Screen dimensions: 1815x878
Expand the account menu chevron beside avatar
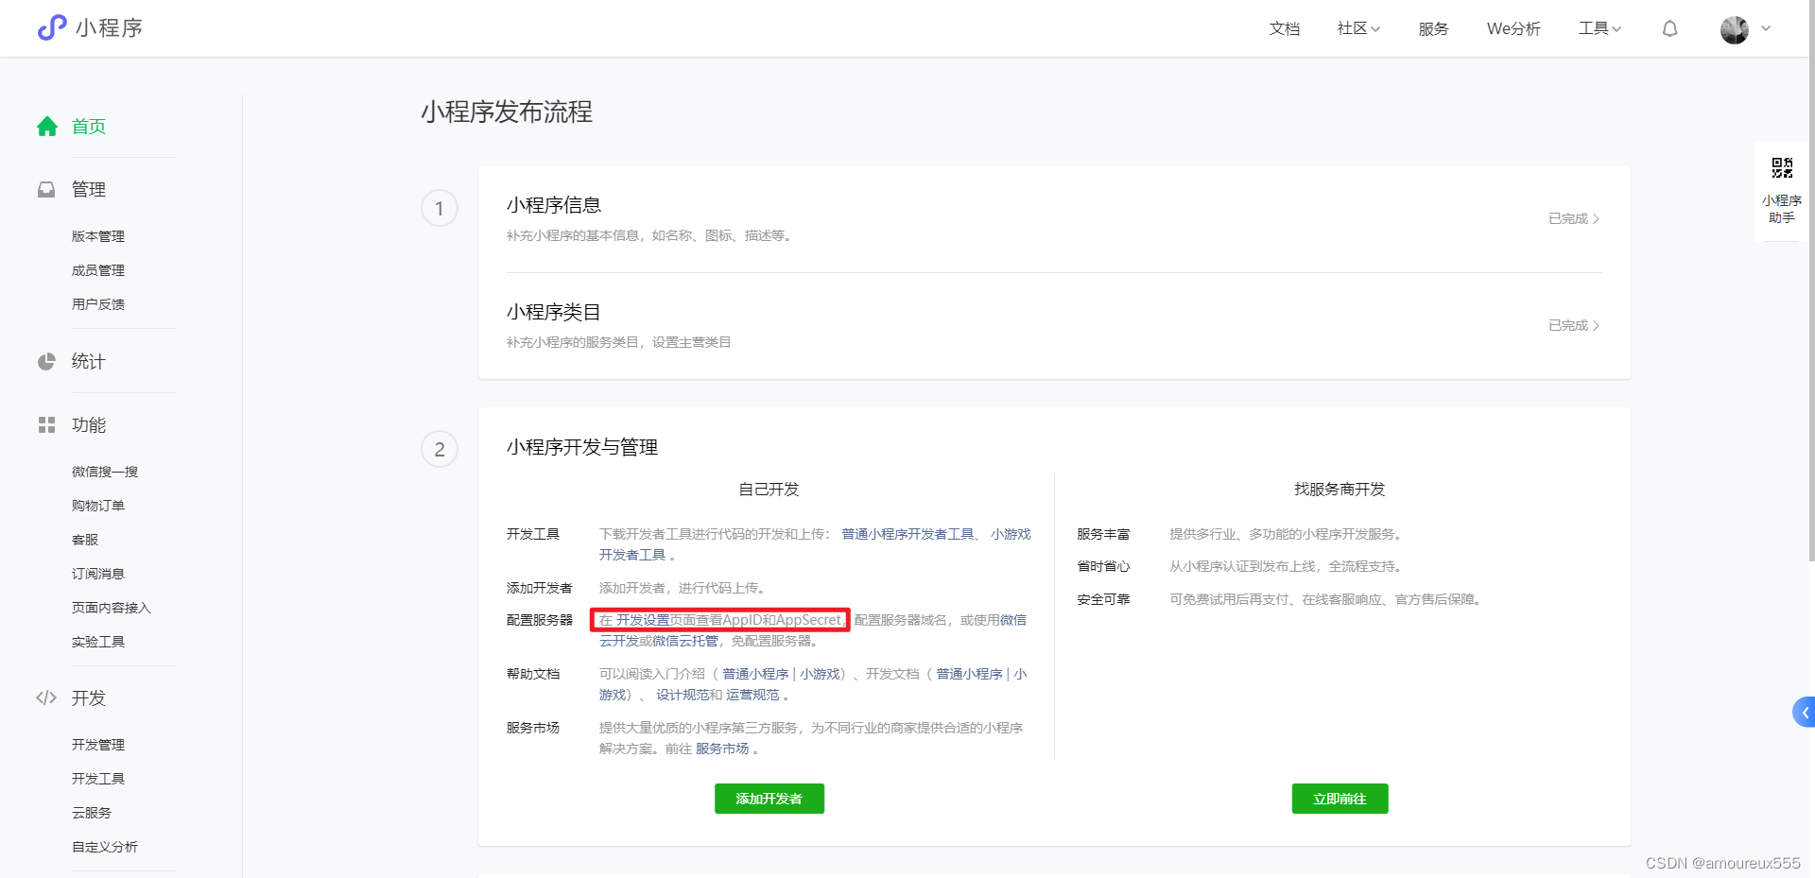tap(1767, 28)
